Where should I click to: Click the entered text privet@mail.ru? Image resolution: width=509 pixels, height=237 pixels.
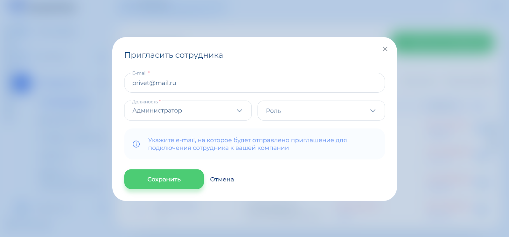click(x=154, y=83)
